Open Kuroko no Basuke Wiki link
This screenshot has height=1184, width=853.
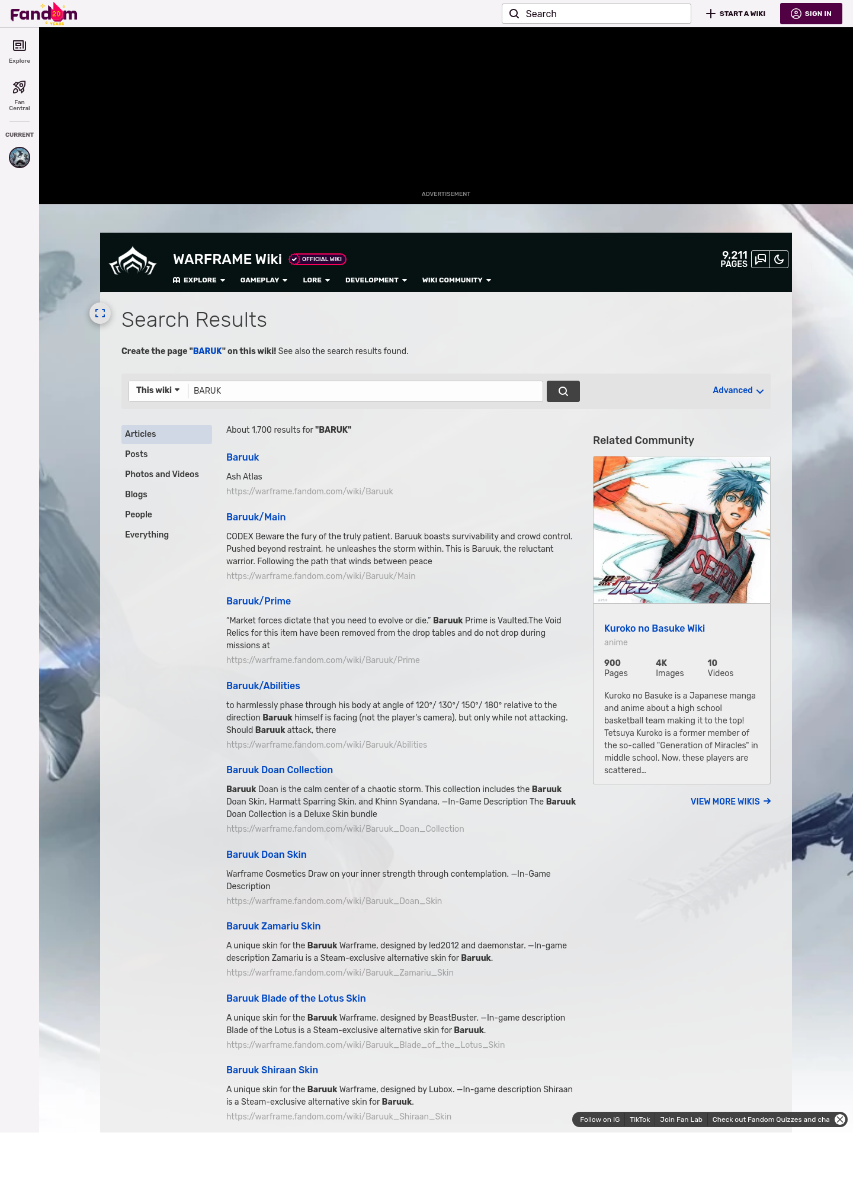[654, 628]
